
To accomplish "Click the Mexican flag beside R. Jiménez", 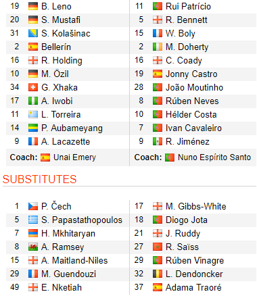I will click(x=158, y=141).
